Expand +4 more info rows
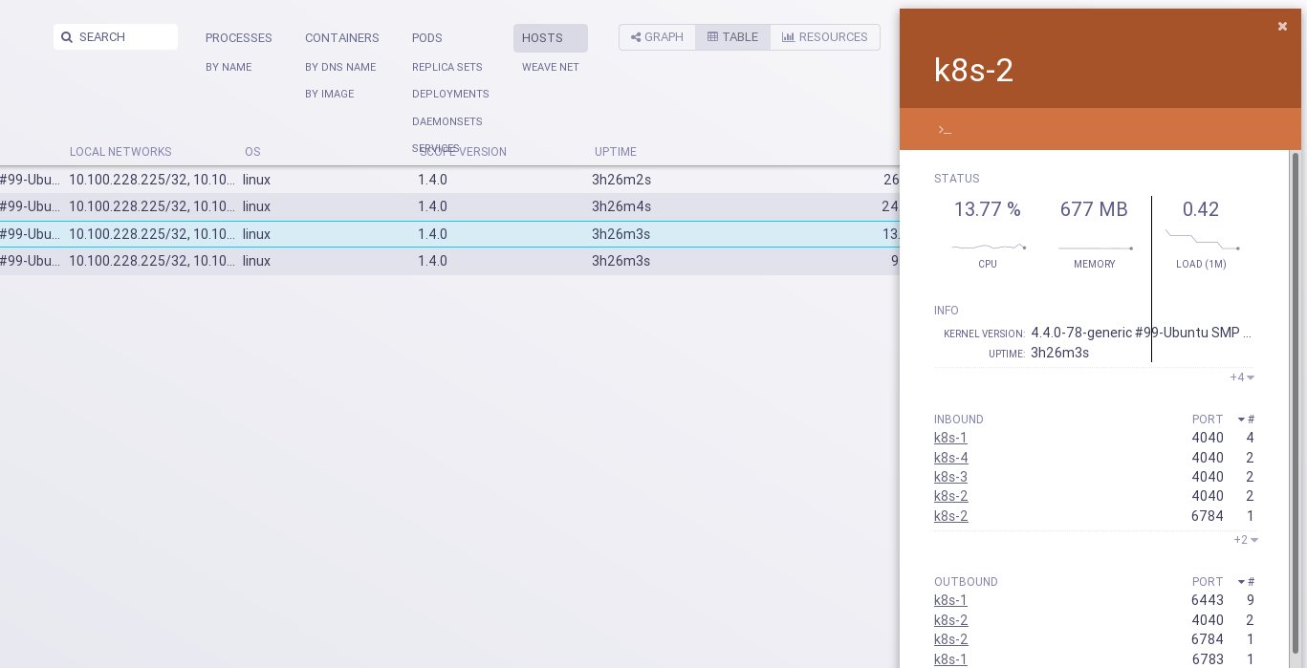This screenshot has width=1307, height=668. pyautogui.click(x=1242, y=377)
